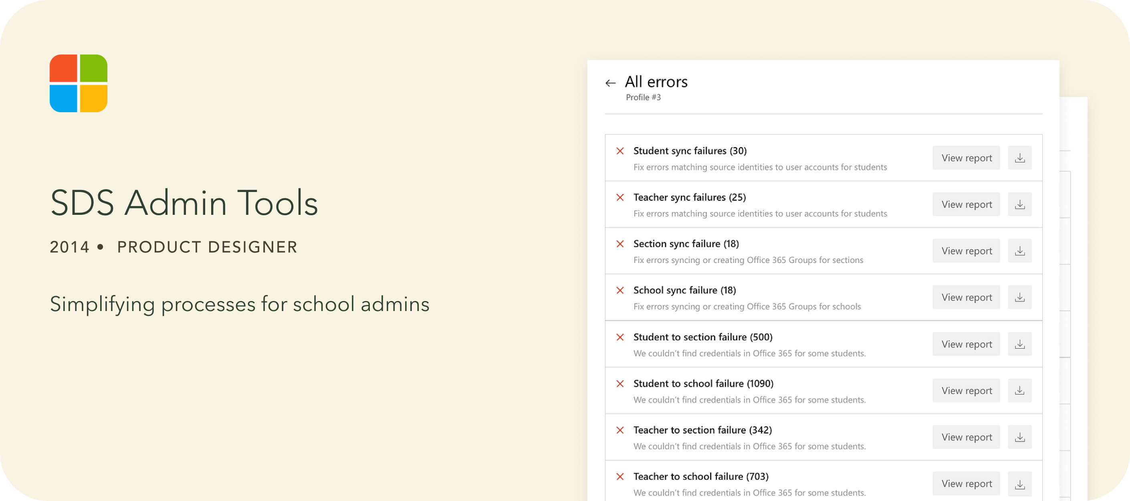Click the 'SDS Admin Tools' title
This screenshot has width=1130, height=501.
click(x=184, y=203)
